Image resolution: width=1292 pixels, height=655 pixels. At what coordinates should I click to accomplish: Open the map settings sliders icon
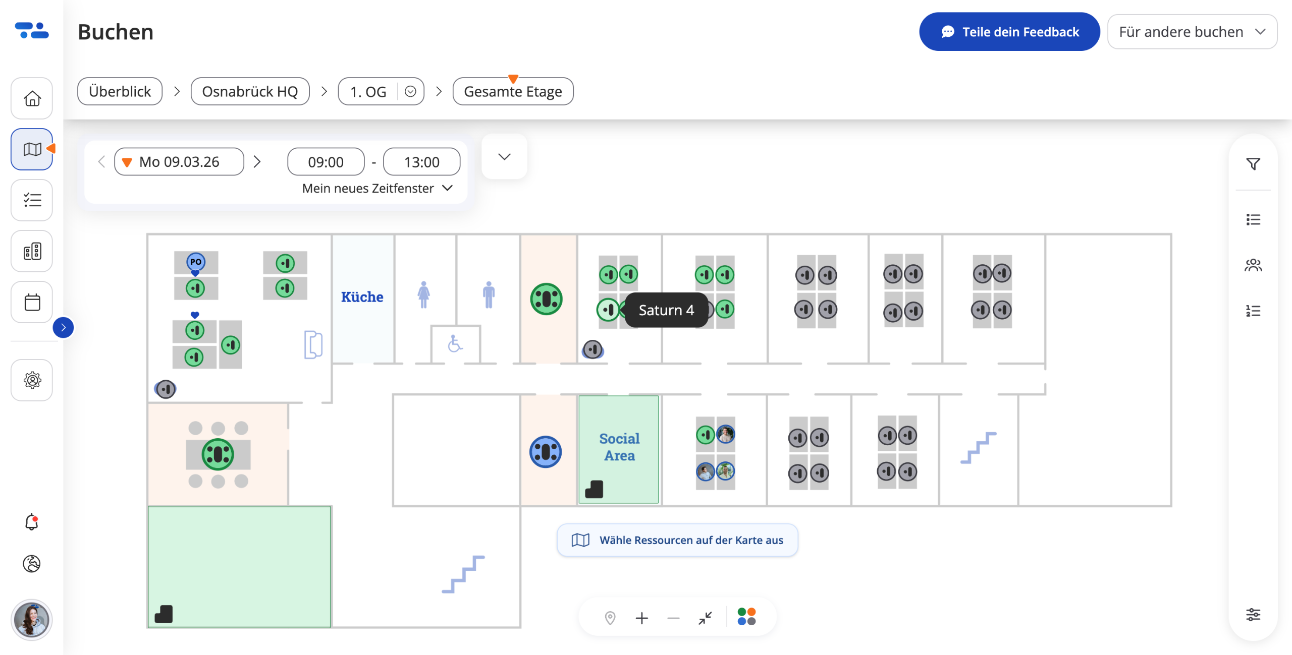(x=1253, y=614)
